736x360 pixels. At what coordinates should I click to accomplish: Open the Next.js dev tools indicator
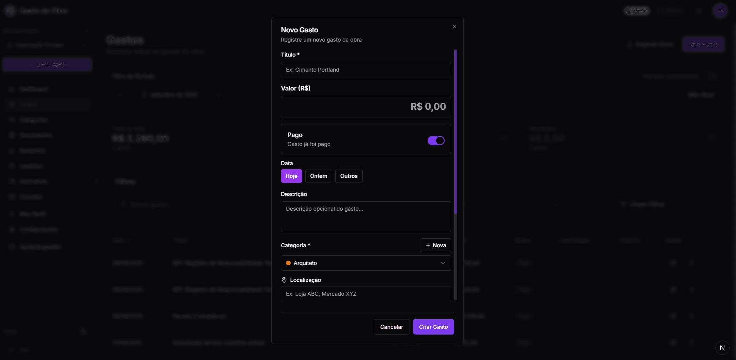tap(722, 348)
